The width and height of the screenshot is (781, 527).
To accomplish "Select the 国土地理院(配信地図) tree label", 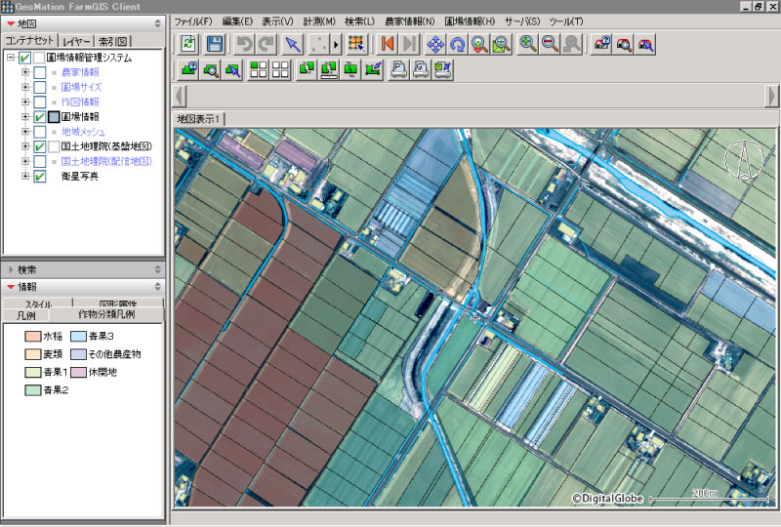I will [106, 161].
